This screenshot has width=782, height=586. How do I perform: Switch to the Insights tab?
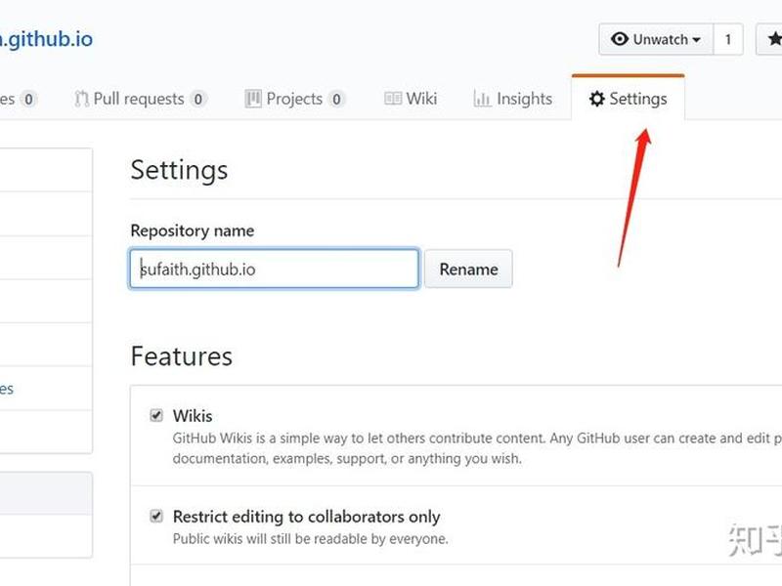[512, 99]
